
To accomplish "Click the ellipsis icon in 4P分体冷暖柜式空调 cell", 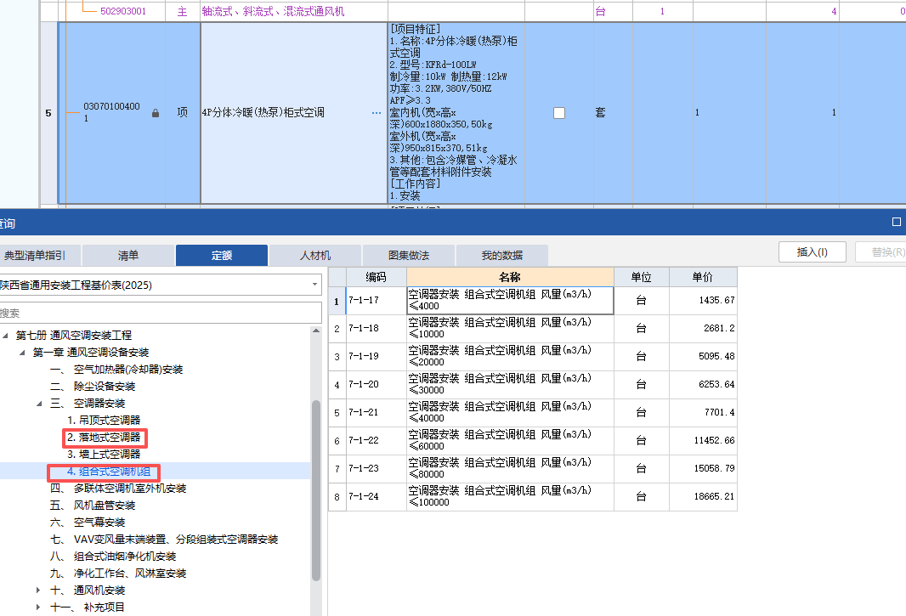I will (377, 111).
